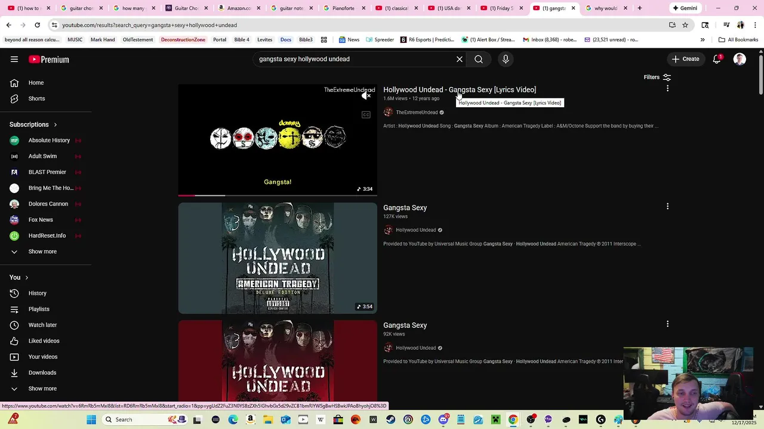Click the magnifying glass search button
The height and width of the screenshot is (429, 764).
(479, 59)
